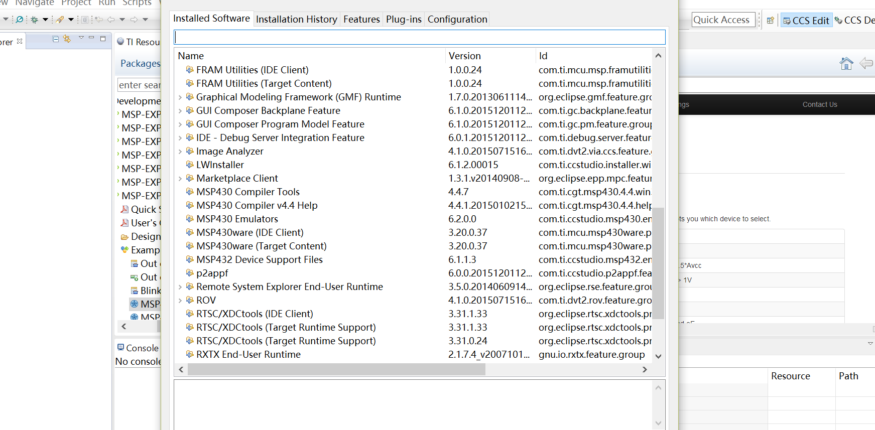Expand the Image Analyzer entry
Viewport: 875px width, 430px height.
(180, 151)
